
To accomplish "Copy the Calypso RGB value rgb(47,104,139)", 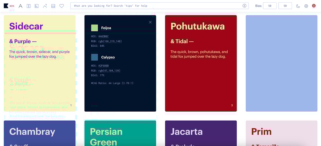I will click(109, 71).
